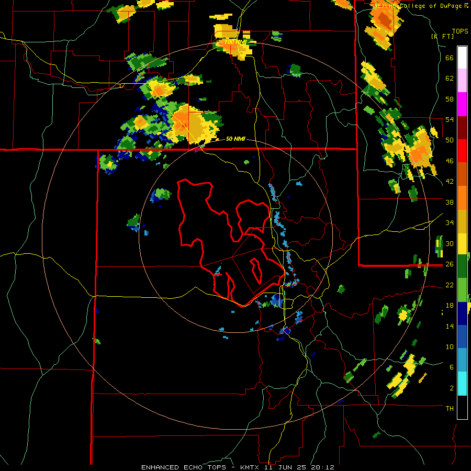
Task: Select the 46 legend value
Action: (450, 161)
